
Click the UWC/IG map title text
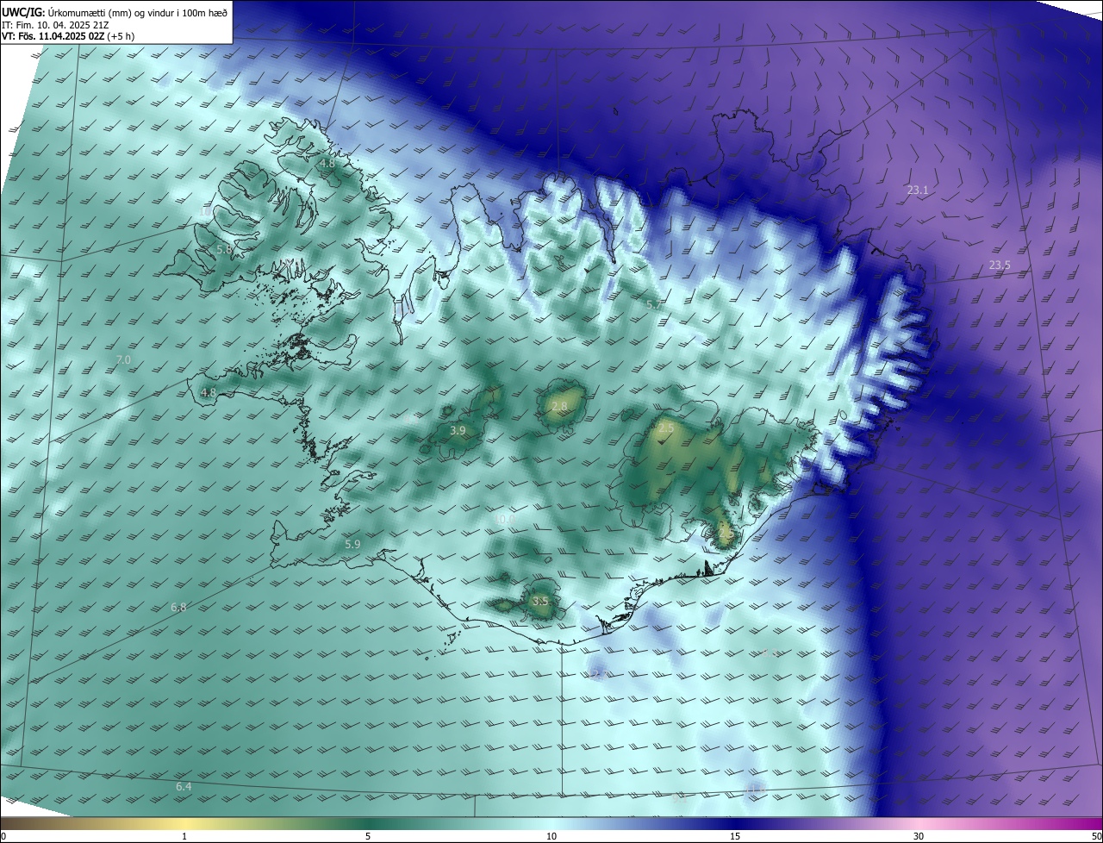(x=114, y=12)
